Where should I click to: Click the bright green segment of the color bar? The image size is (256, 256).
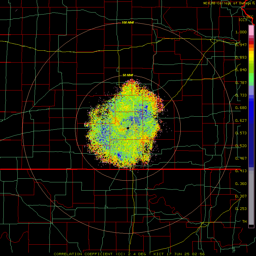[251, 78]
